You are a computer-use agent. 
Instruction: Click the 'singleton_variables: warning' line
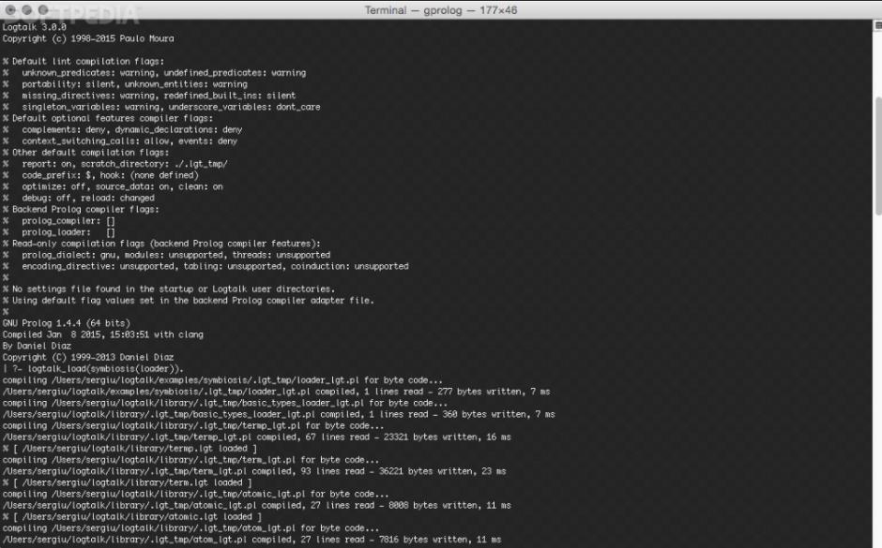161,107
